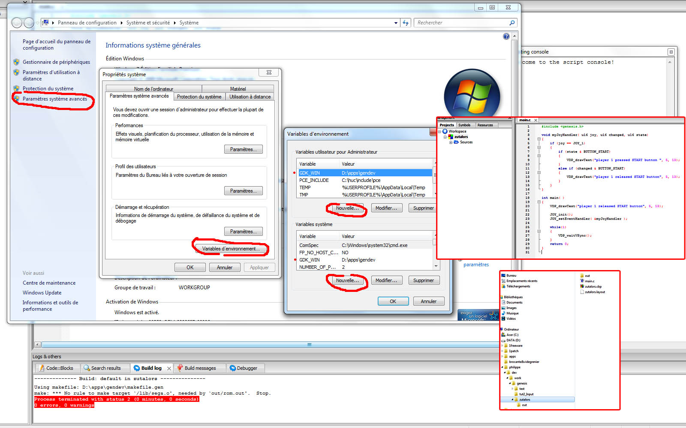
Task: Switch to the Symbols tab
Action: 464,125
